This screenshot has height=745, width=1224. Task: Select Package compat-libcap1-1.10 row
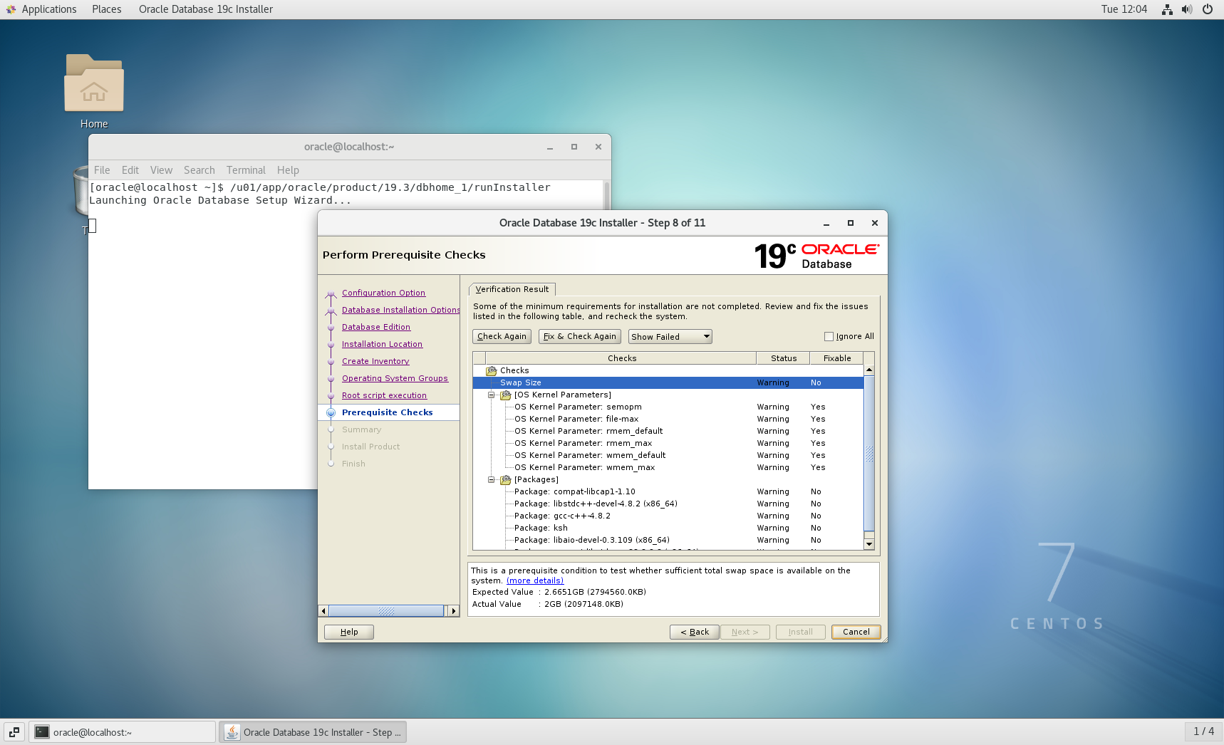pyautogui.click(x=668, y=491)
